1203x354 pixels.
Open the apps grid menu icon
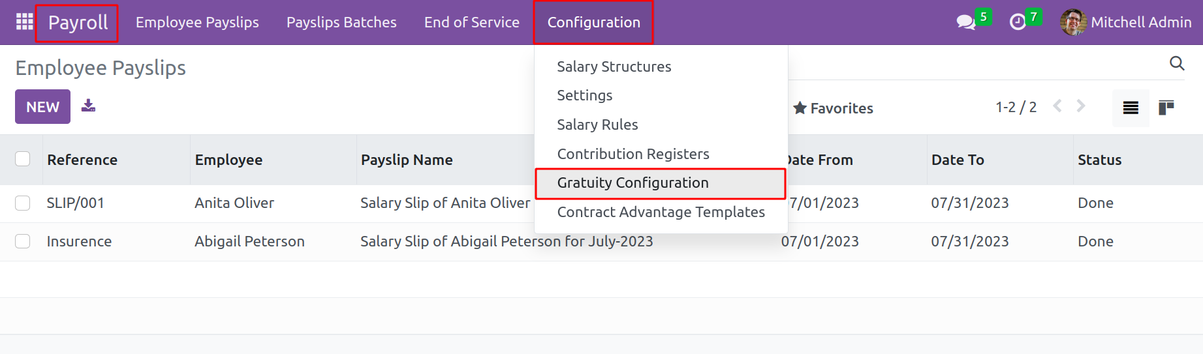(x=24, y=22)
